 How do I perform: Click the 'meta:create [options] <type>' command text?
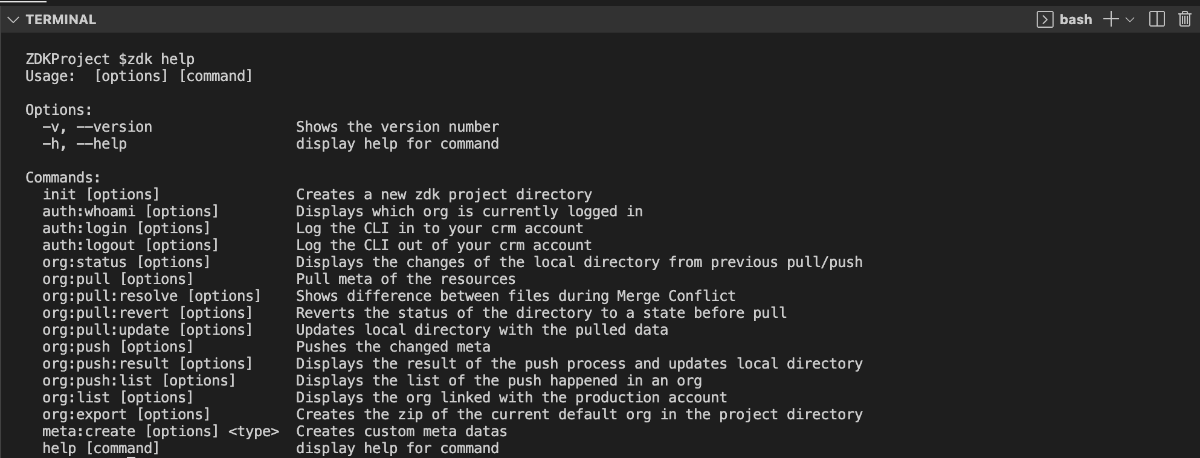pos(161,431)
